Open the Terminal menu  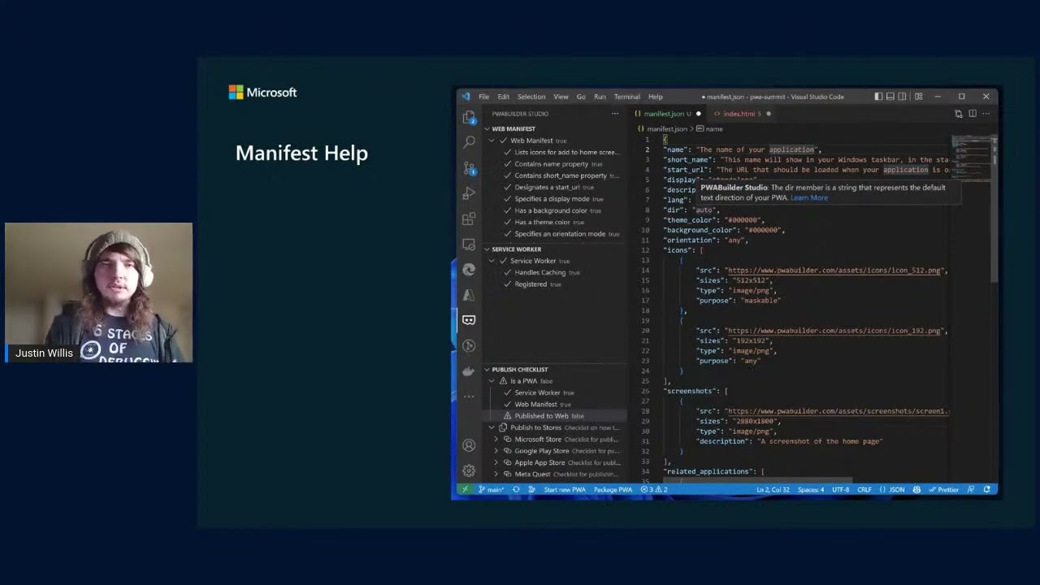[x=627, y=97]
